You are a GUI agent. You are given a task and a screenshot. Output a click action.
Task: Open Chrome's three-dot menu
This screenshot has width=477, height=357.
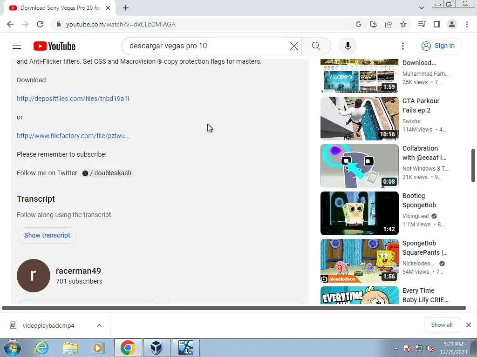[467, 24]
